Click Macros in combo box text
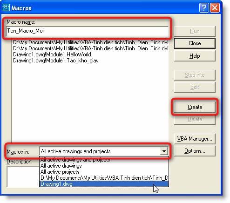Viewport: 230px width, 203px height. pos(75,151)
